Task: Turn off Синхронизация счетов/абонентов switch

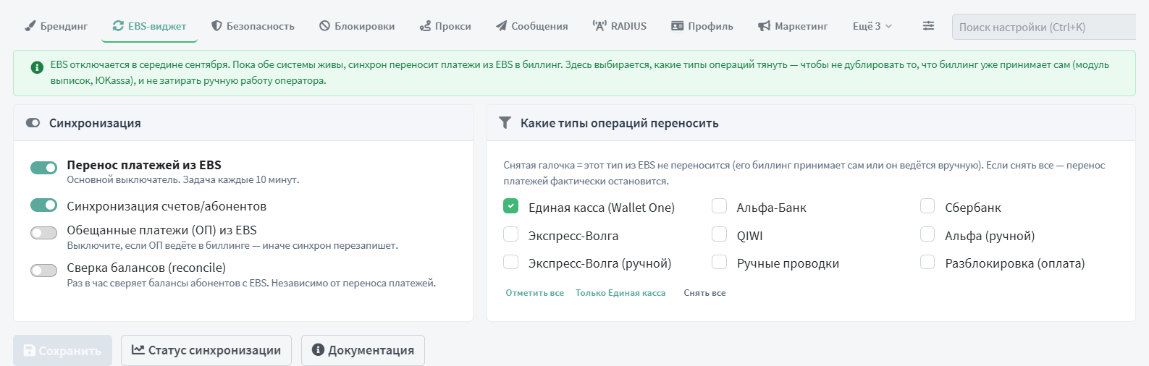Action: click(43, 205)
